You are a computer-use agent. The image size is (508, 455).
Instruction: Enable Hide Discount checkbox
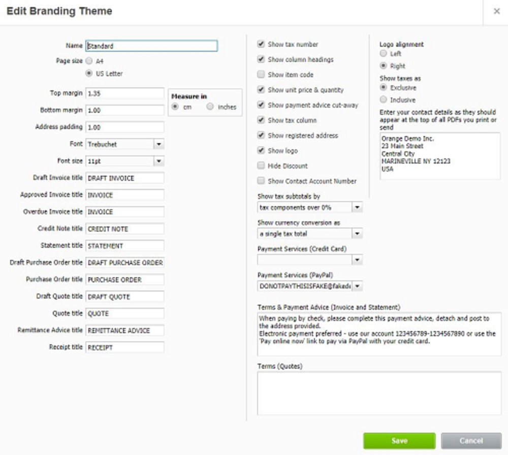[x=261, y=166]
